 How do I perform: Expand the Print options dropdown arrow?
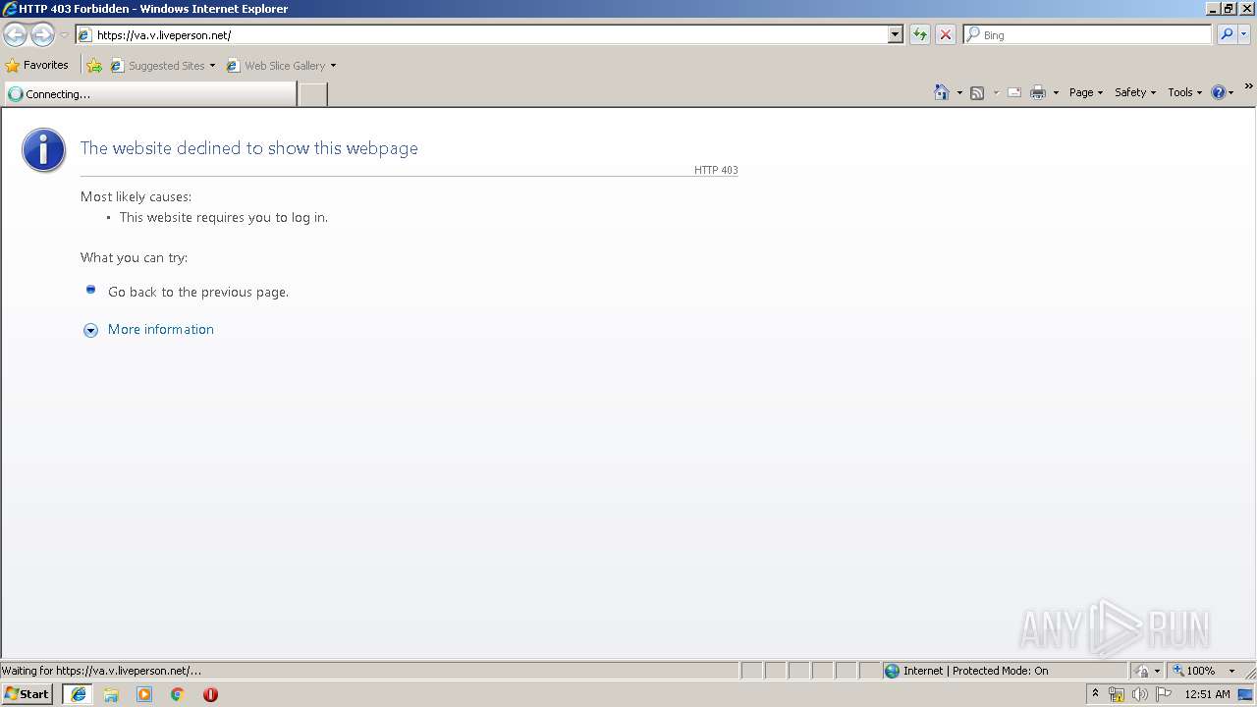coord(1056,92)
